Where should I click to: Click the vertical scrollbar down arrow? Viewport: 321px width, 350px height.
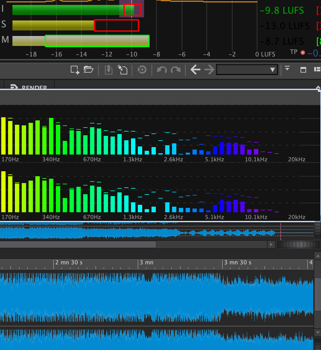pyautogui.click(x=318, y=332)
